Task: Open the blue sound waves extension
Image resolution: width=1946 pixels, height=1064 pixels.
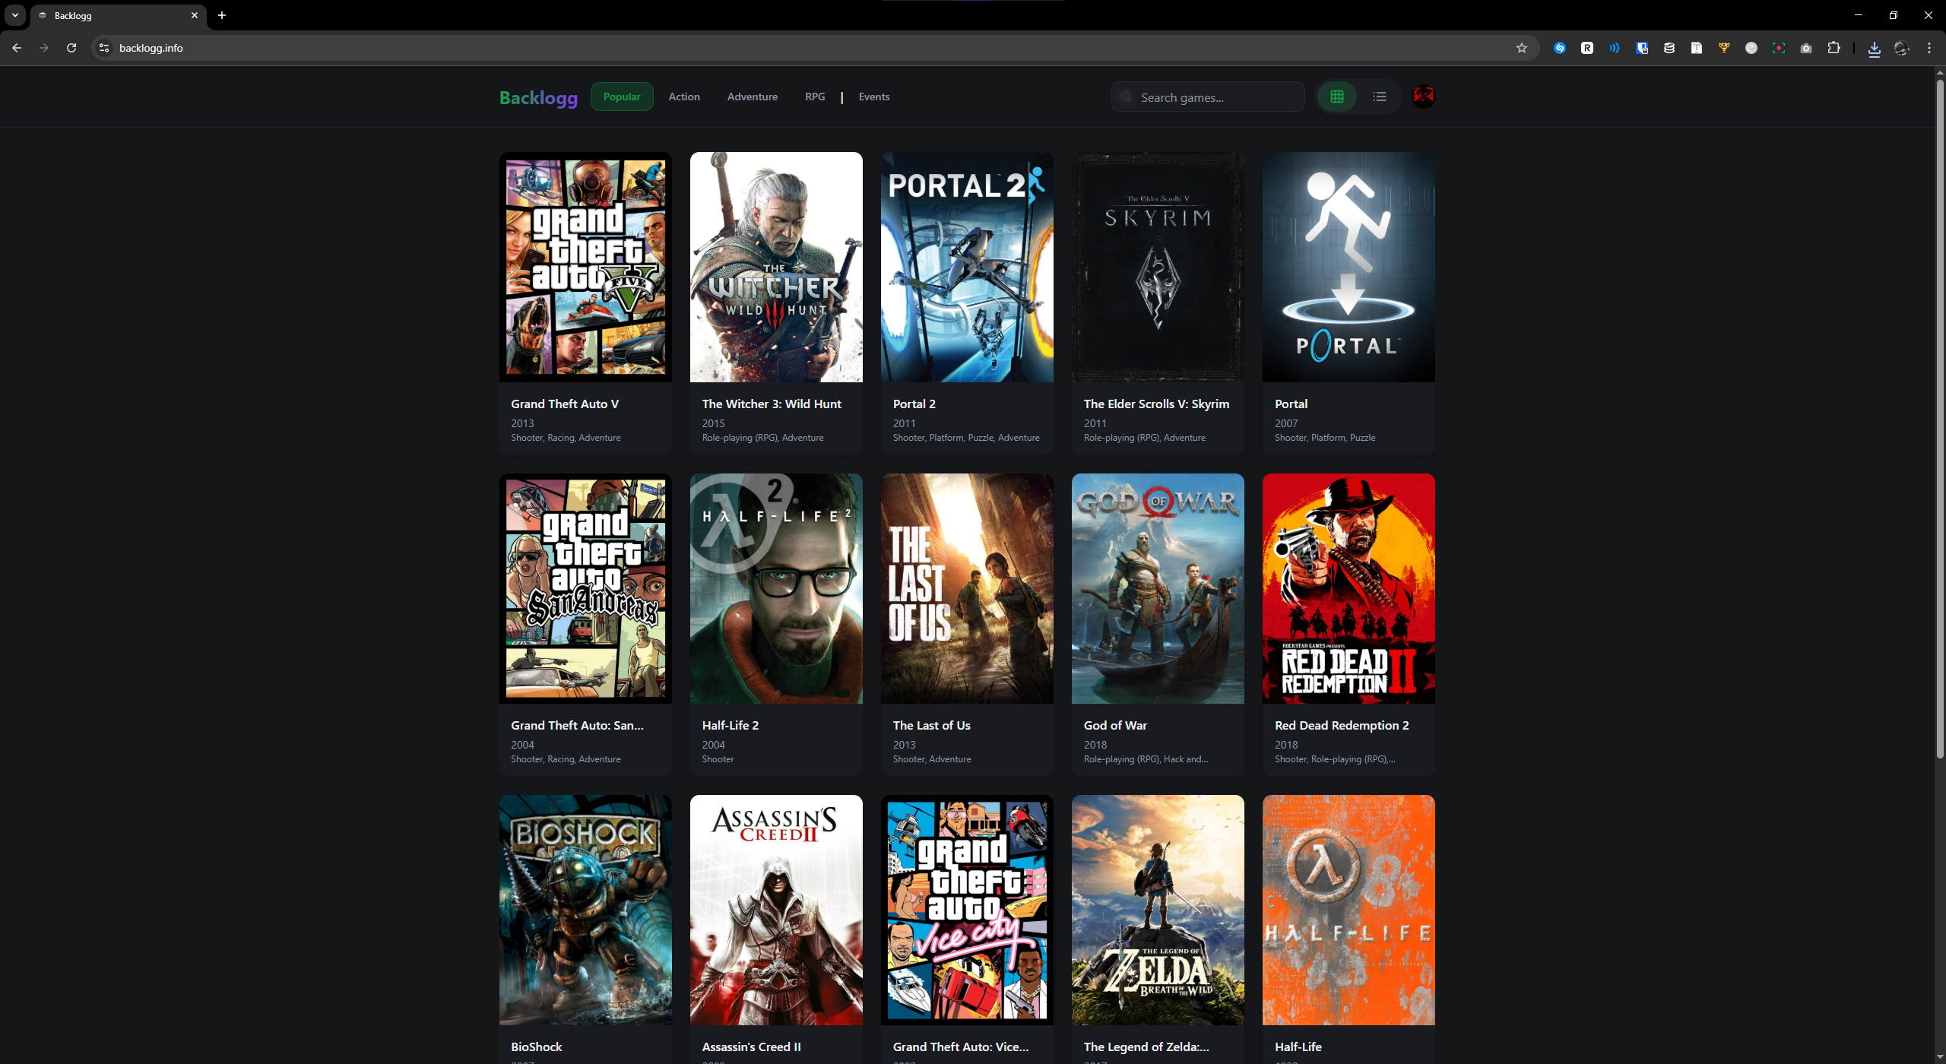Action: pyautogui.click(x=1614, y=48)
